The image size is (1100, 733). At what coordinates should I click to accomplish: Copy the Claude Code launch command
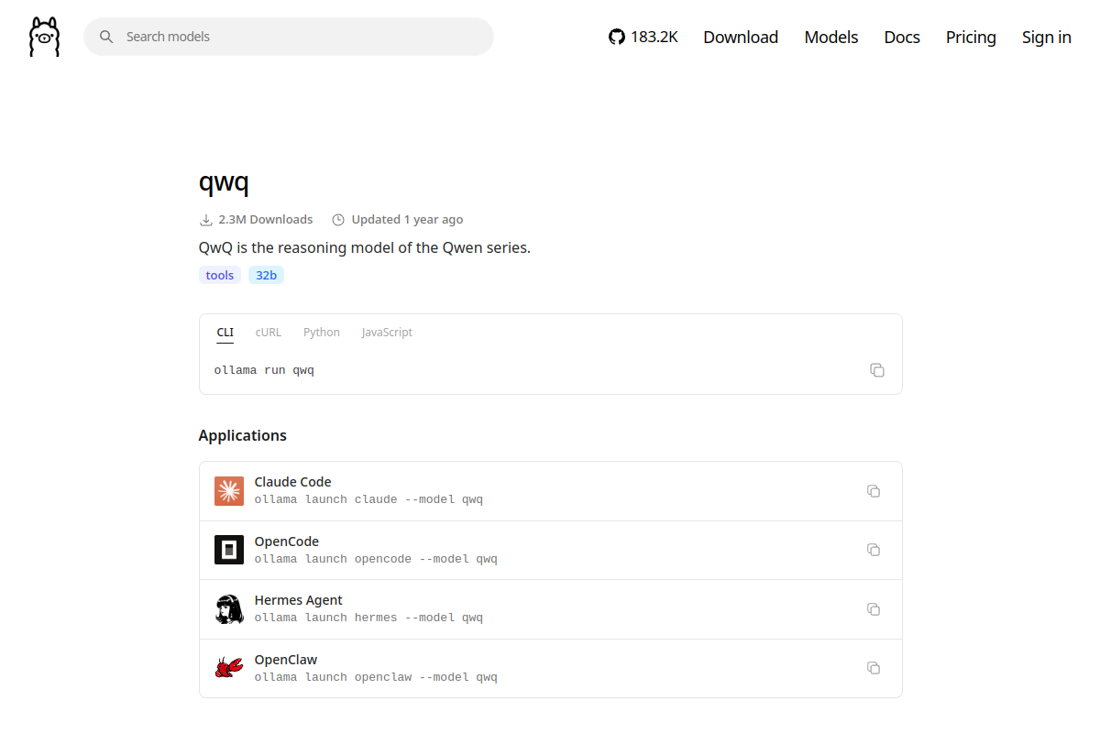click(x=874, y=491)
